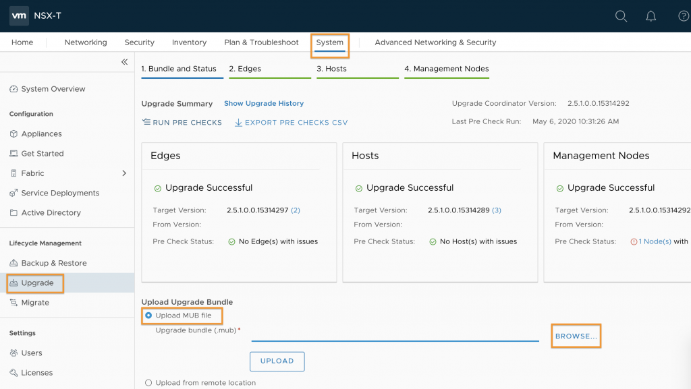Click EXPORT PRE CHECKS CSV button
Screen dimensions: 691x389
point(292,122)
